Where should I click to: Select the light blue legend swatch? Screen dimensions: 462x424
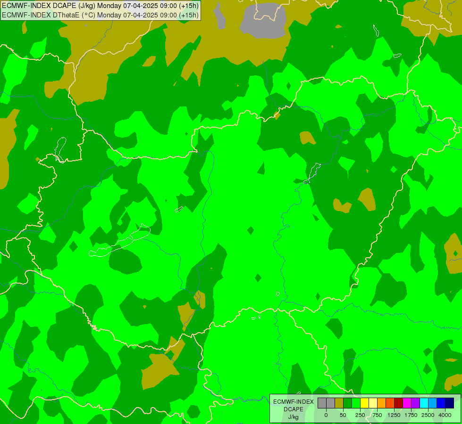[x=433, y=403]
